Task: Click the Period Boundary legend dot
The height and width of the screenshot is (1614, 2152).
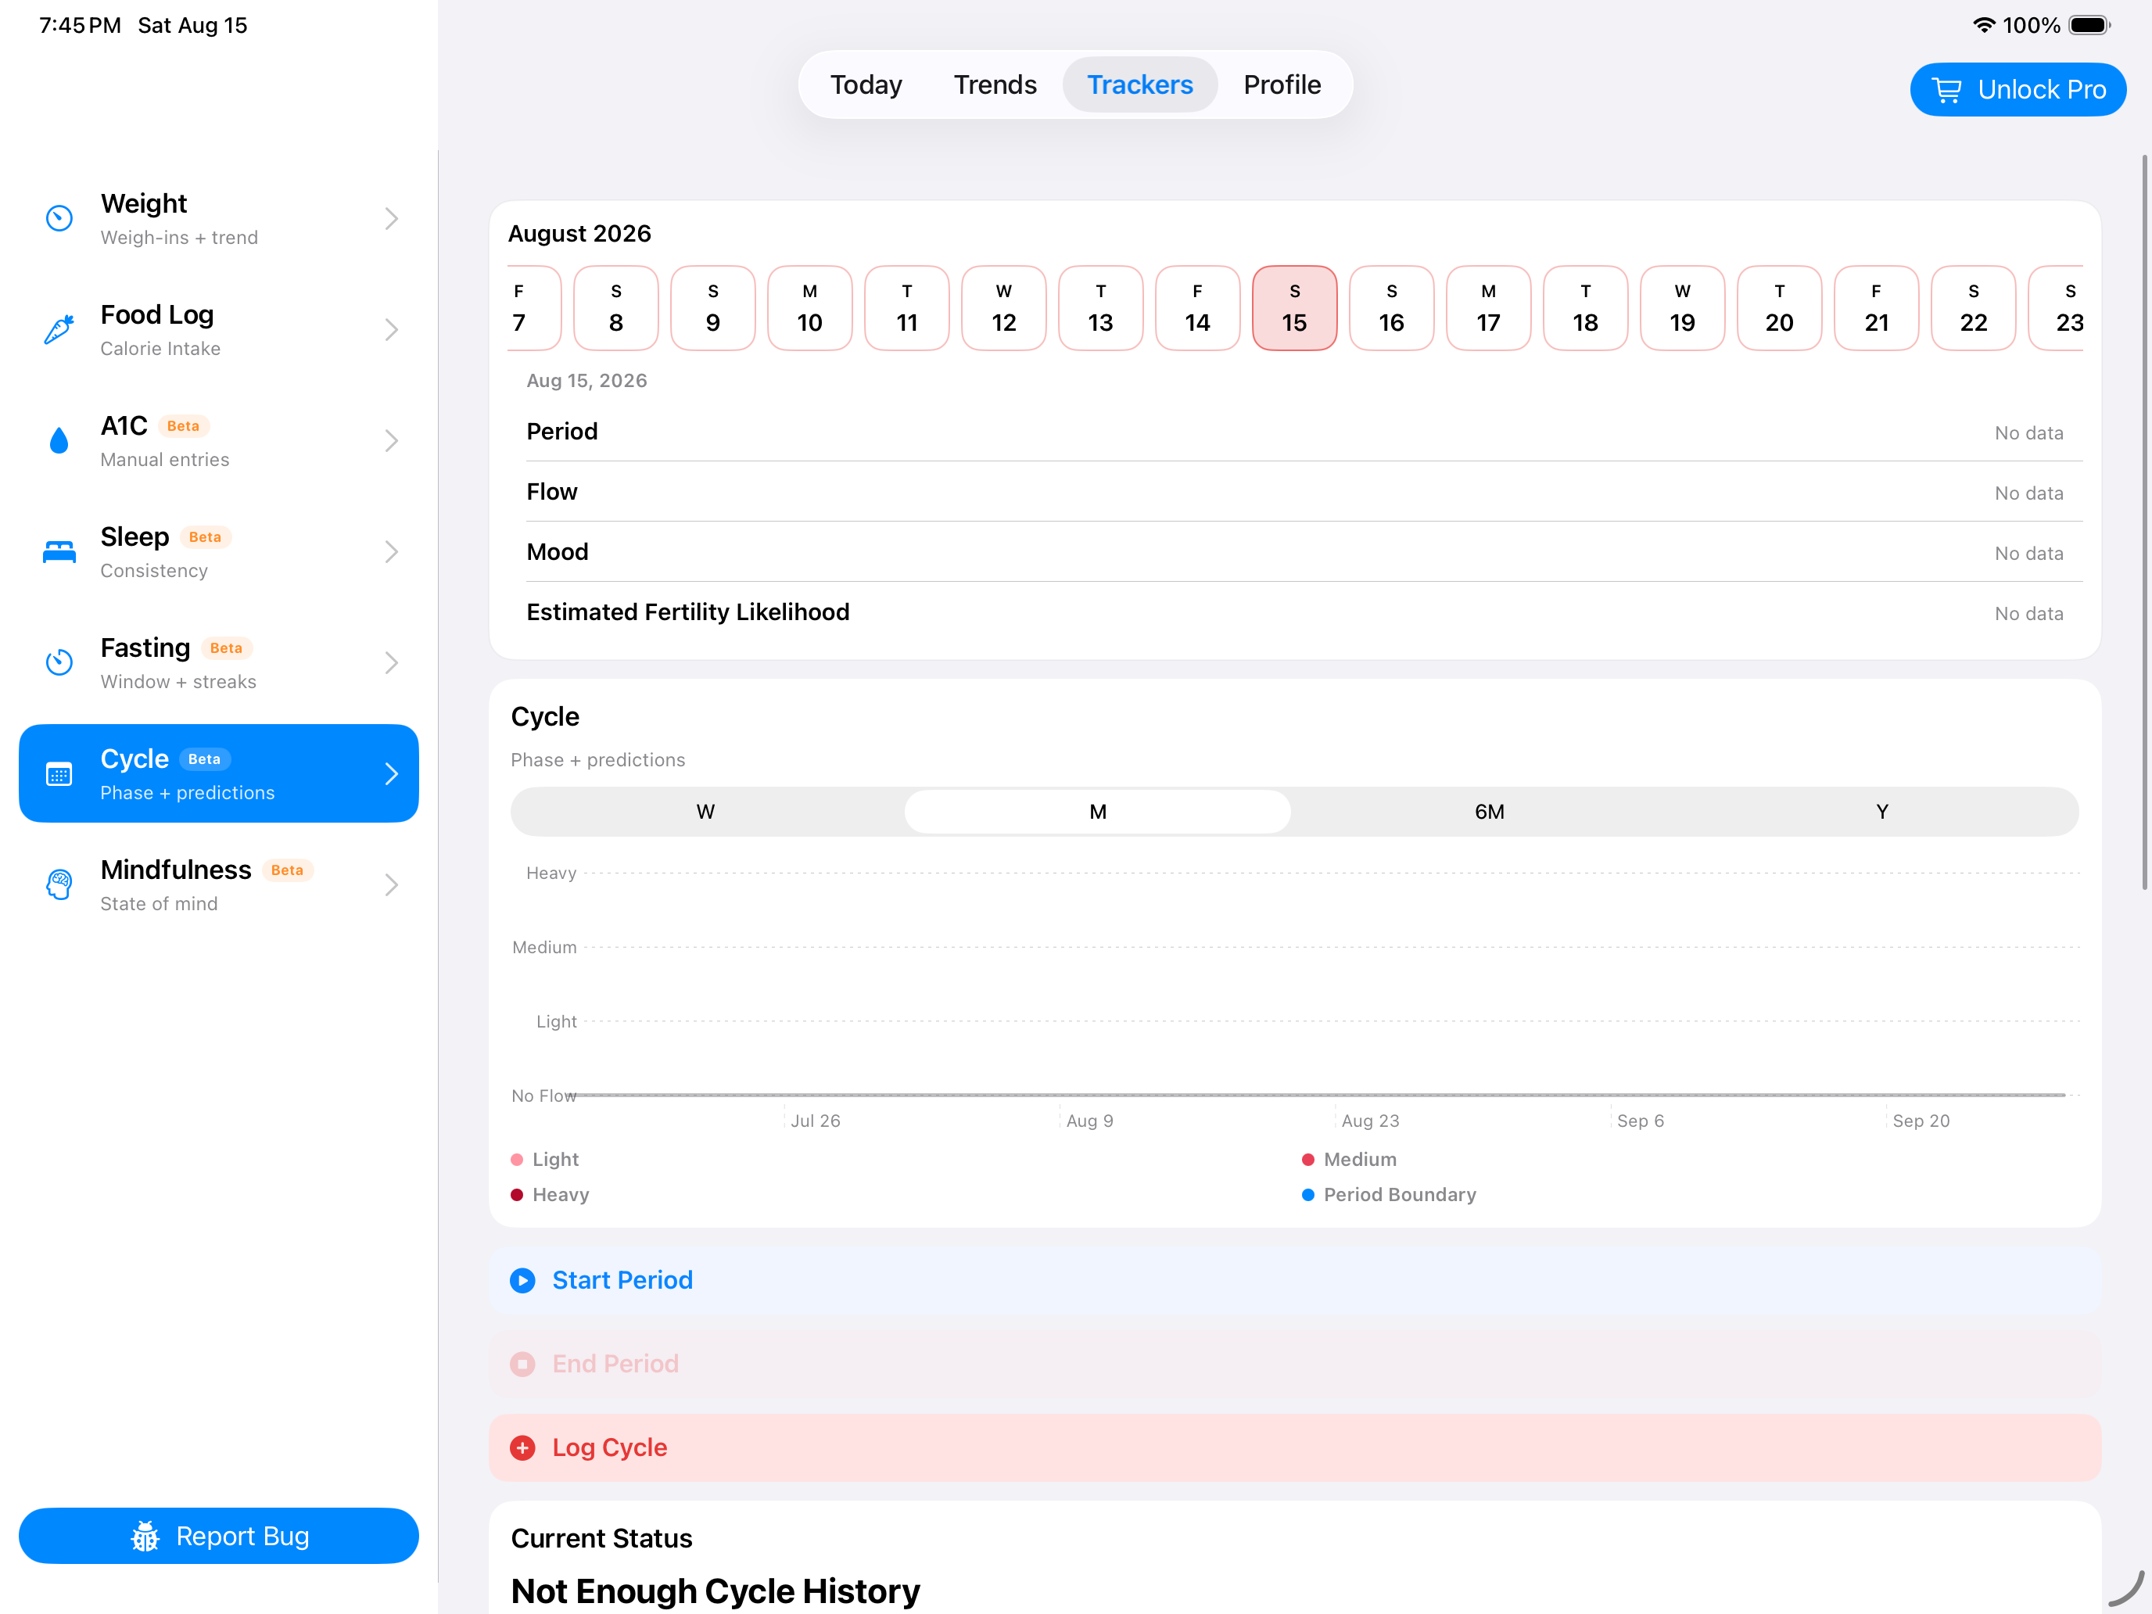Action: coord(1307,1195)
